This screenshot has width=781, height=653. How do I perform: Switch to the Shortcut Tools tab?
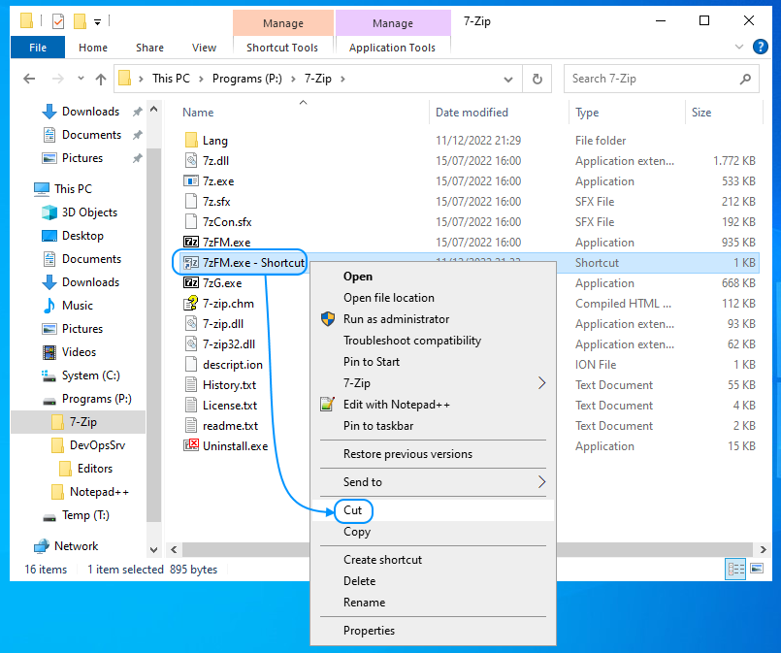(282, 48)
